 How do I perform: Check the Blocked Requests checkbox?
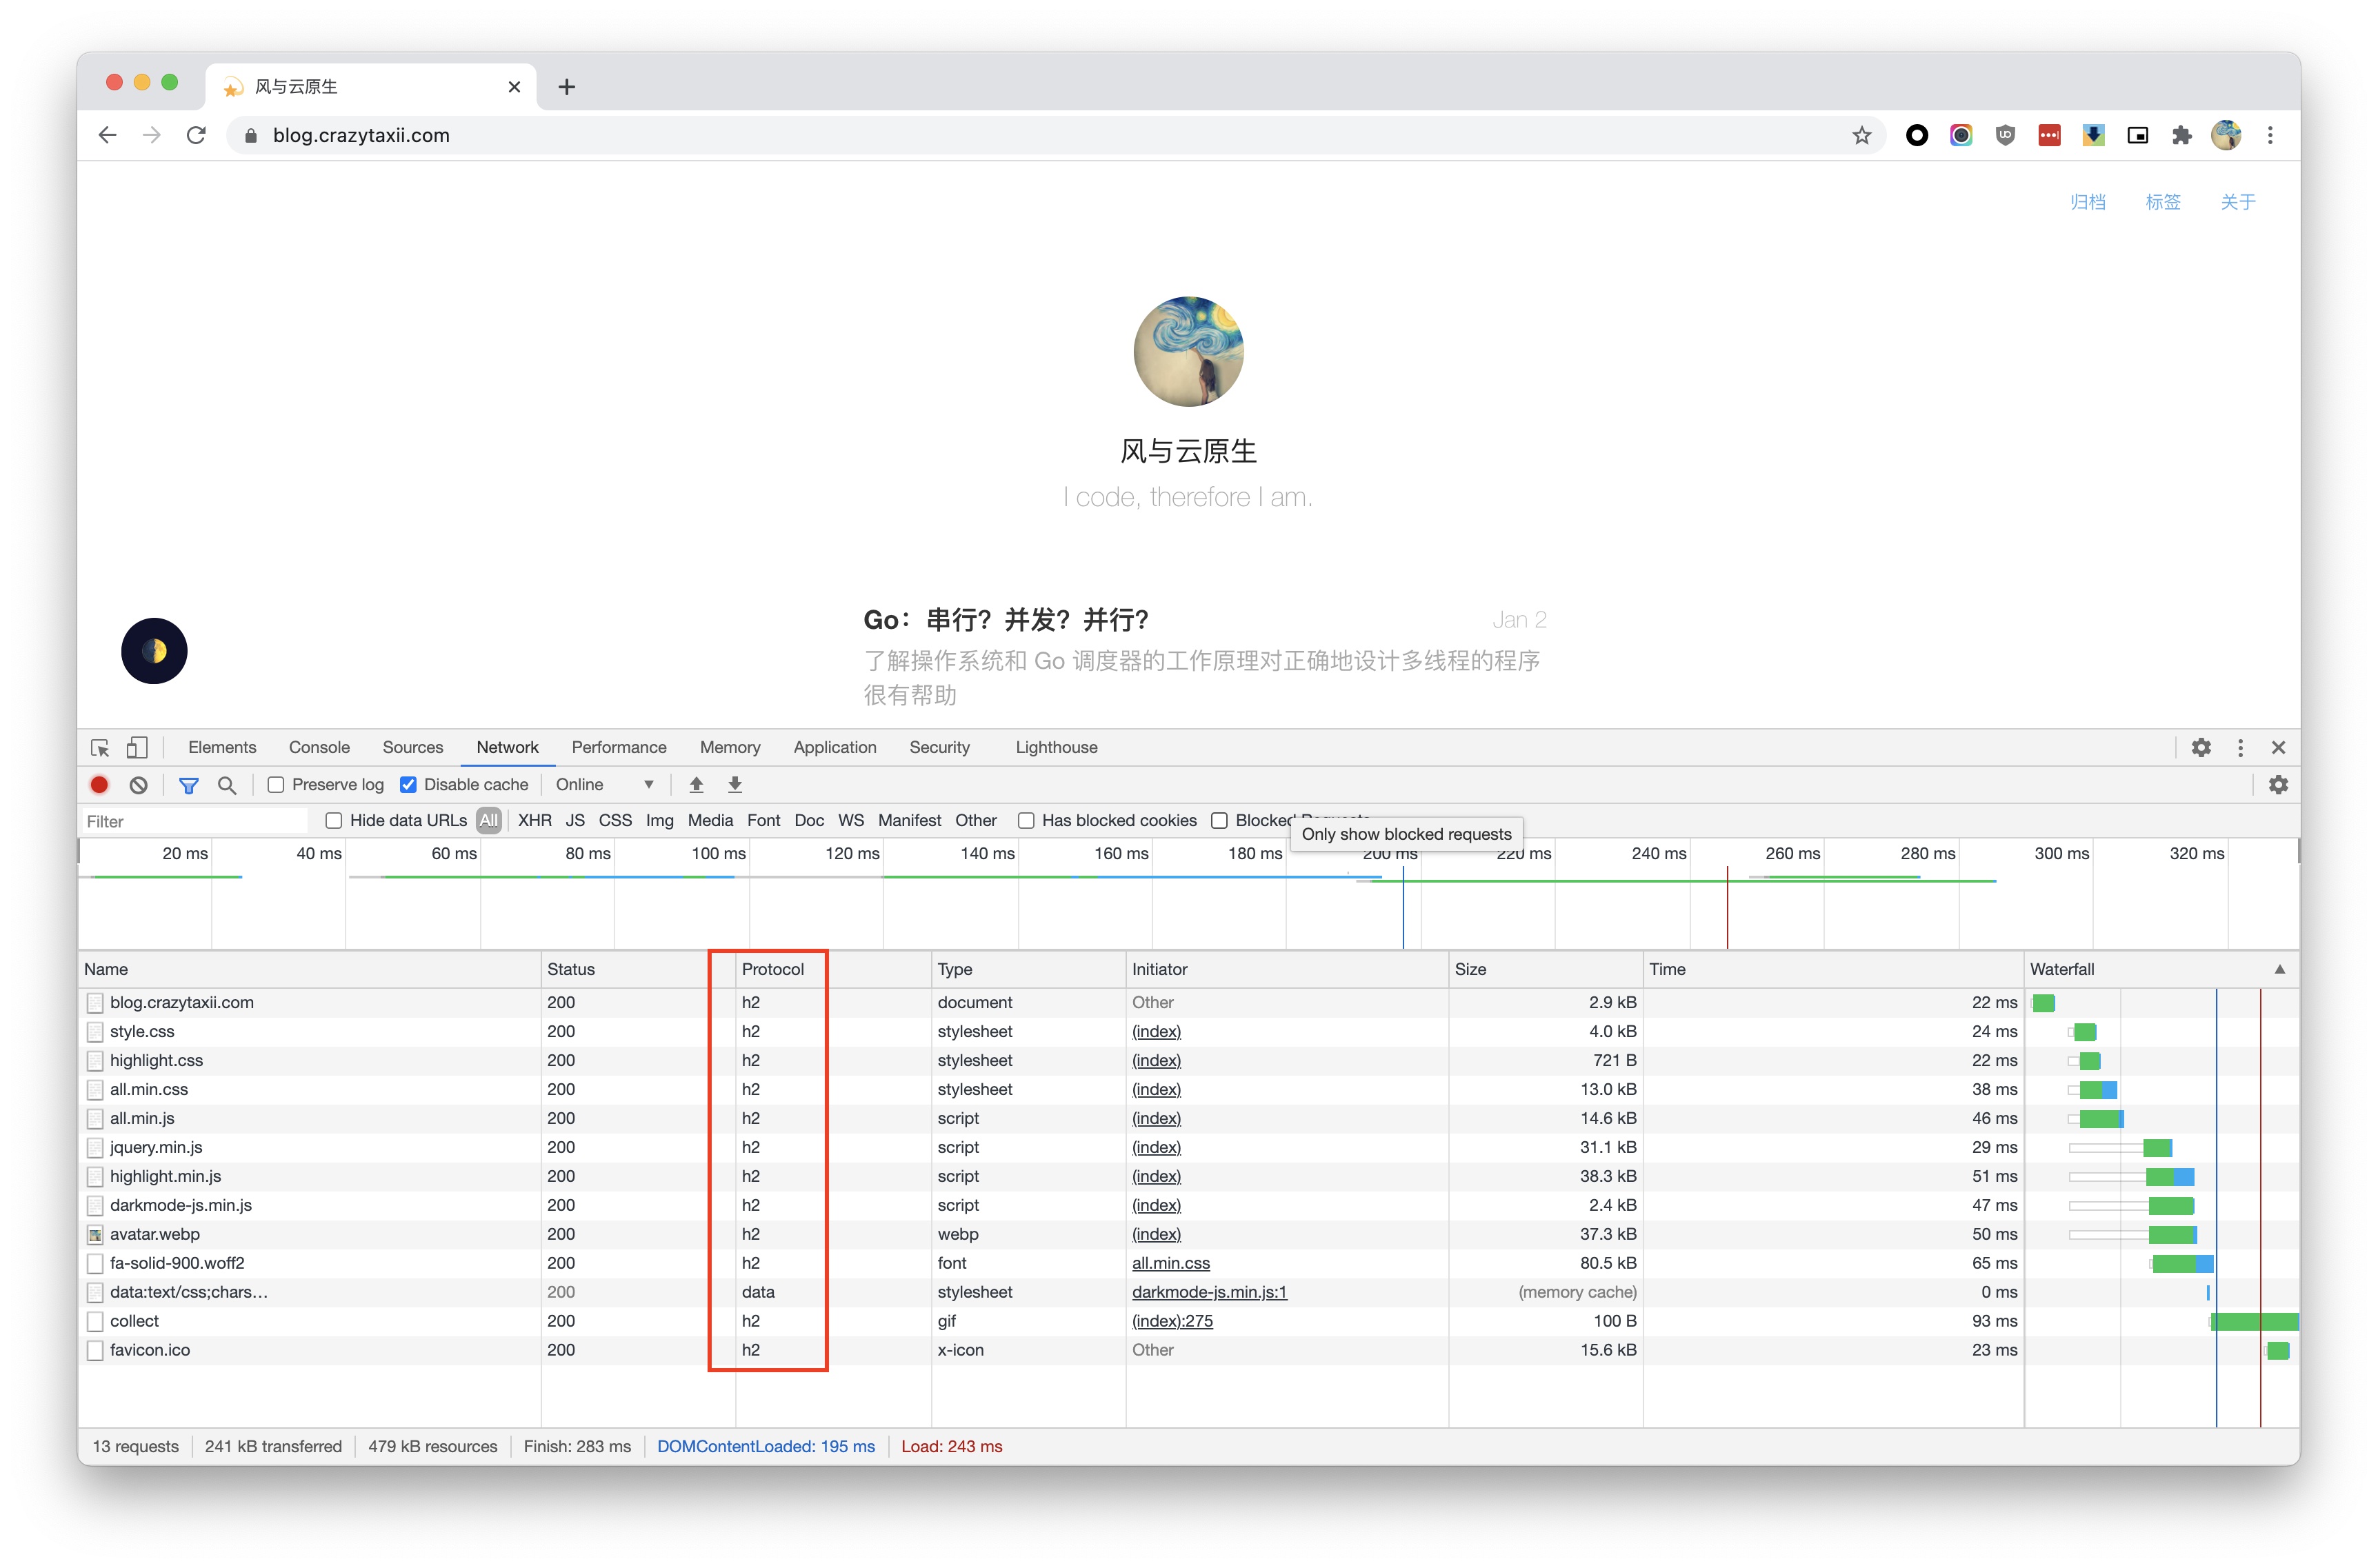(1219, 821)
